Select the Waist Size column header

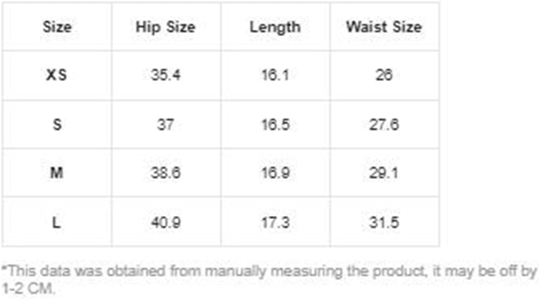tap(384, 27)
